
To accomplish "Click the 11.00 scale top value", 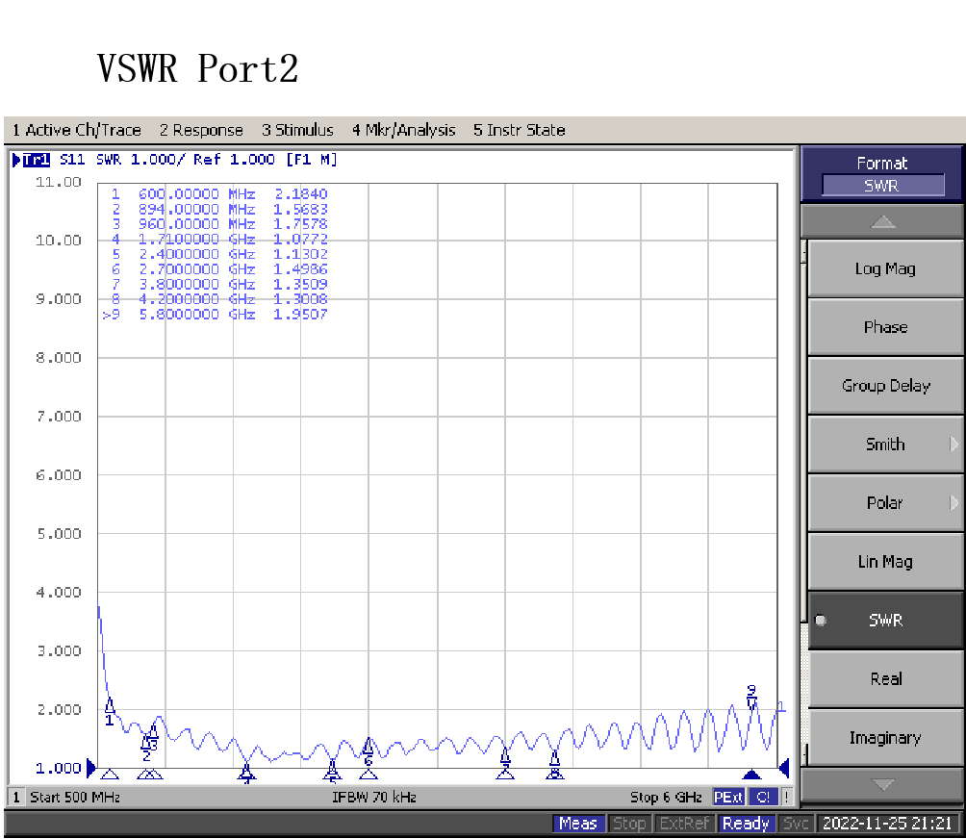I will click(x=59, y=182).
